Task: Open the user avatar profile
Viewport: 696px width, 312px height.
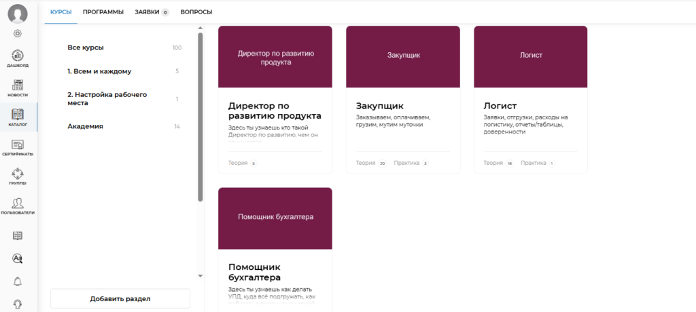Action: 18,14
